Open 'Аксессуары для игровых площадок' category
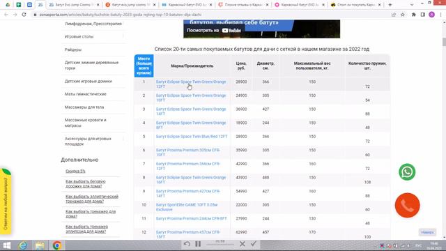 pyautogui.click(x=88, y=141)
